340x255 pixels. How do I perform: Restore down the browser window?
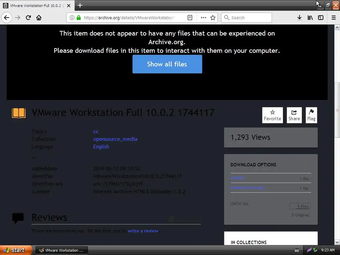pyautogui.click(x=328, y=5)
